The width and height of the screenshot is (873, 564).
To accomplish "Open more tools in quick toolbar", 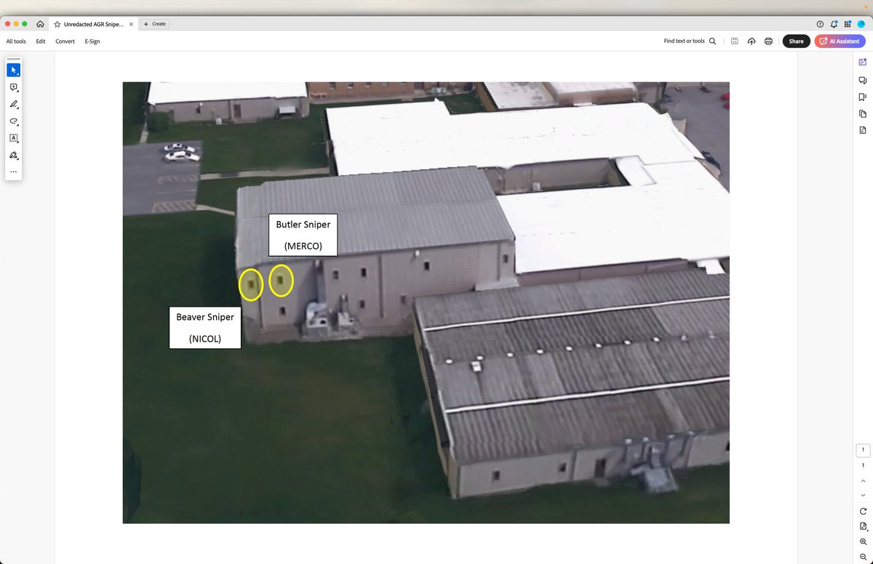I will point(14,172).
